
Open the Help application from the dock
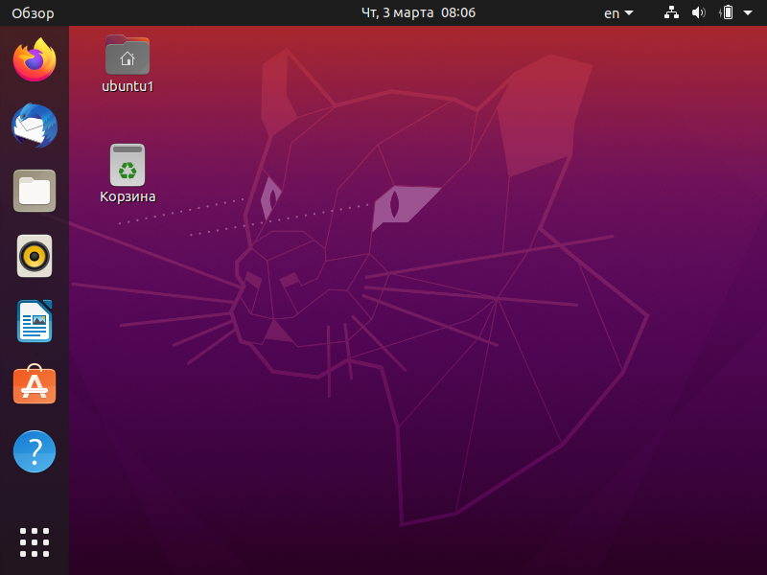click(x=34, y=451)
